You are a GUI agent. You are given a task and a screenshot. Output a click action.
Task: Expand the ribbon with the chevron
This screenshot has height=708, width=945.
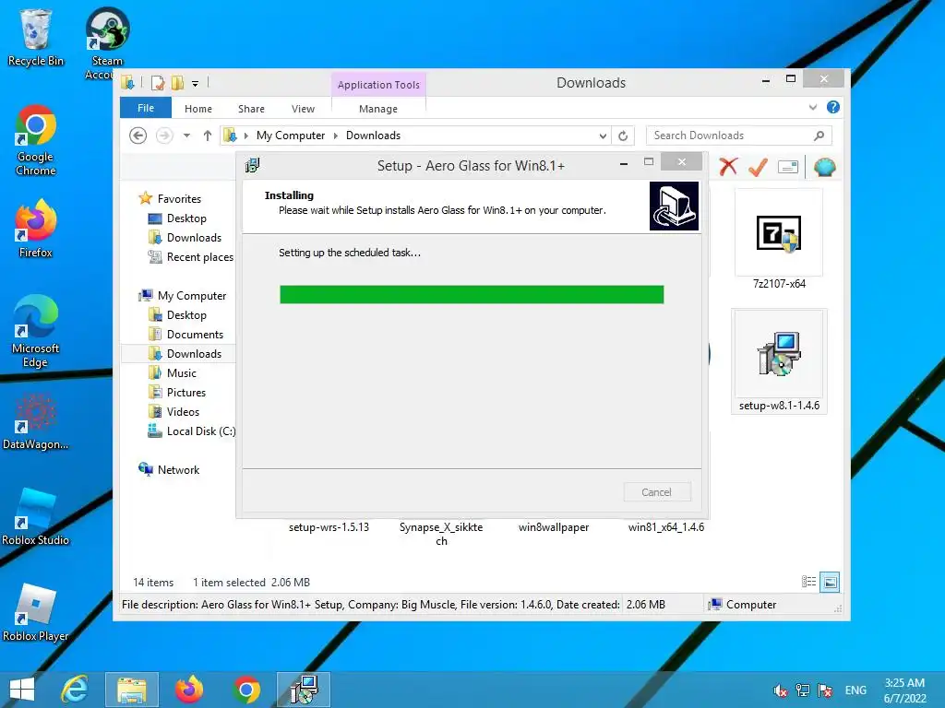tap(812, 107)
